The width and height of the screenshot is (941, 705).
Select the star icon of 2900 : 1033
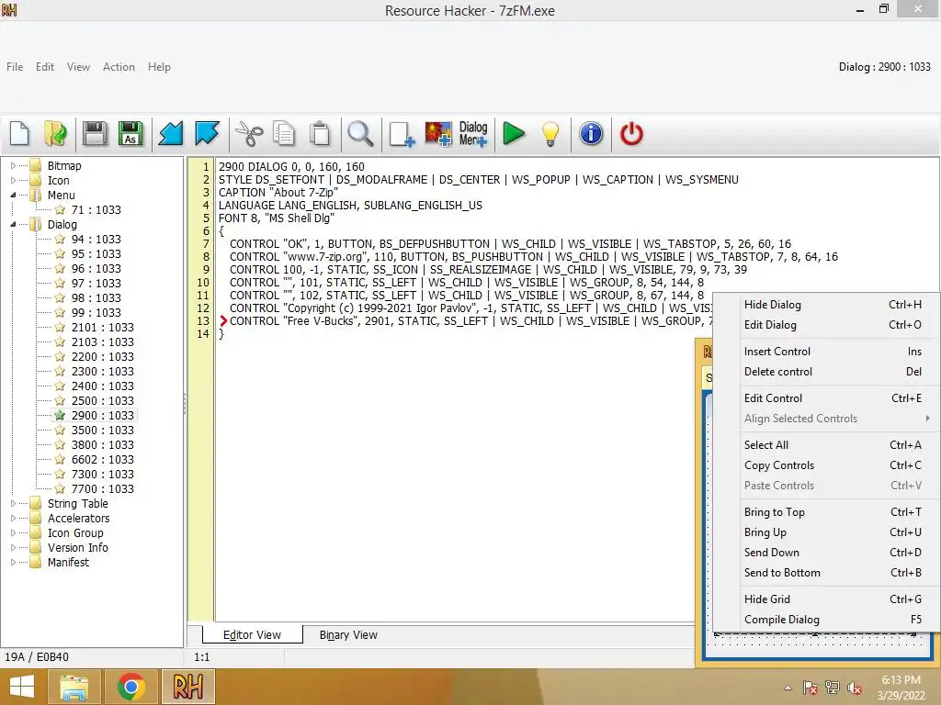coord(60,415)
